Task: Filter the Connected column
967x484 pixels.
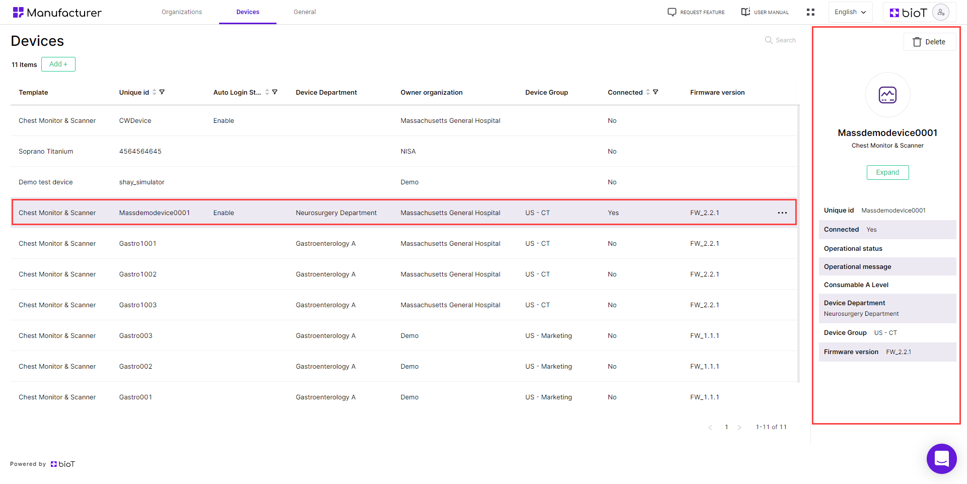Action: [656, 92]
